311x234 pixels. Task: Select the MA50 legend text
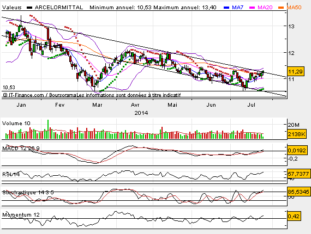coord(294,8)
